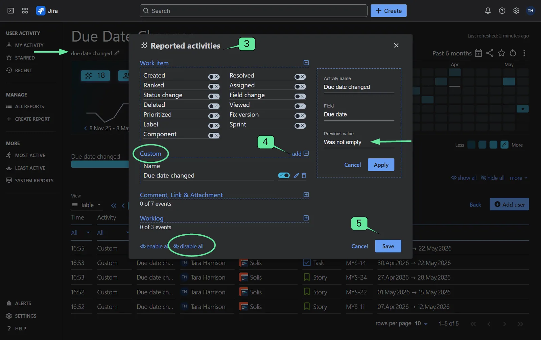Click disable all activities
Image resolution: width=541 pixels, height=340 pixels.
tap(188, 246)
